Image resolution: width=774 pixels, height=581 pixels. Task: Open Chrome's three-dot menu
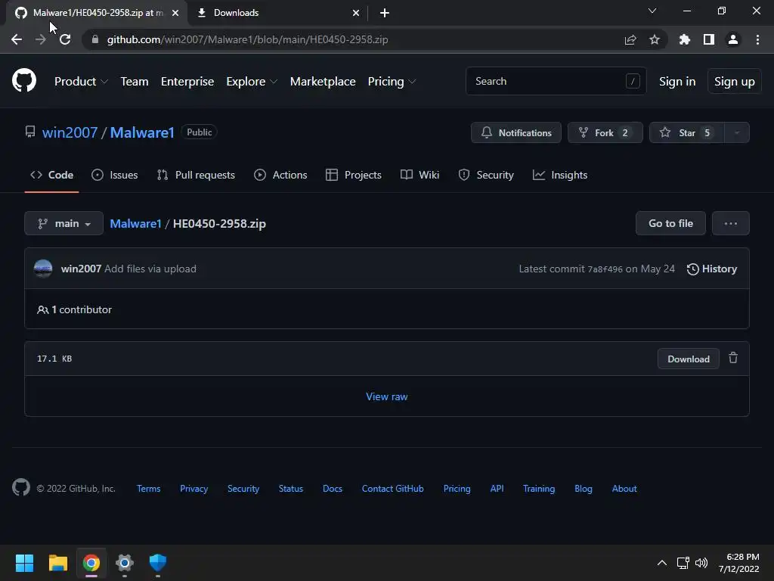(757, 39)
